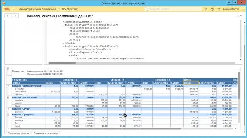247x138 pixels.
Task: Close the Консоль системы компоновки данных form
Action: tap(241, 16)
